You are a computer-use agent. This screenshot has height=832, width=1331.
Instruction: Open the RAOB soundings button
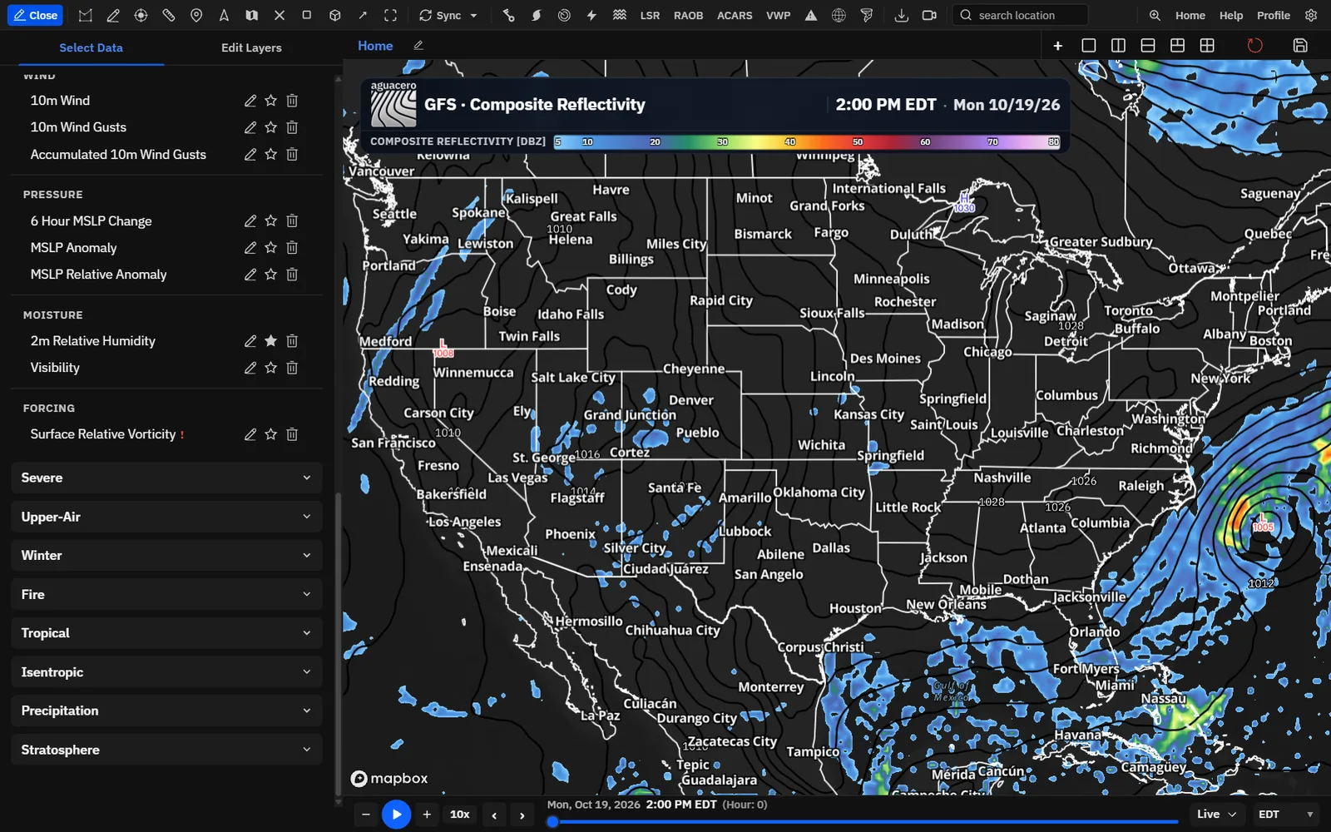[x=688, y=15]
